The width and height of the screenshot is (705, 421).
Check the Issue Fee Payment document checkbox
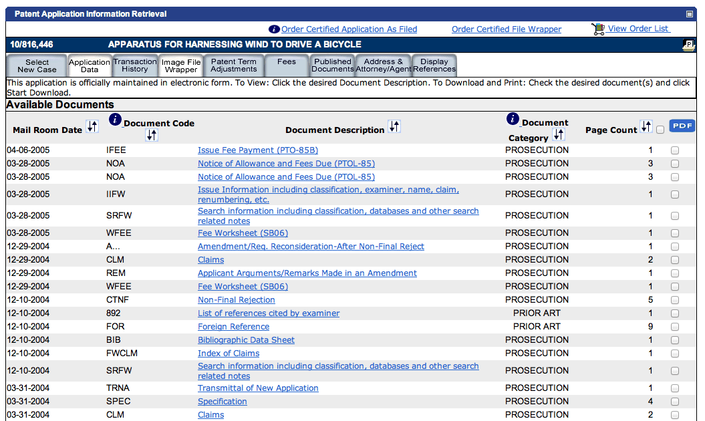coord(675,150)
